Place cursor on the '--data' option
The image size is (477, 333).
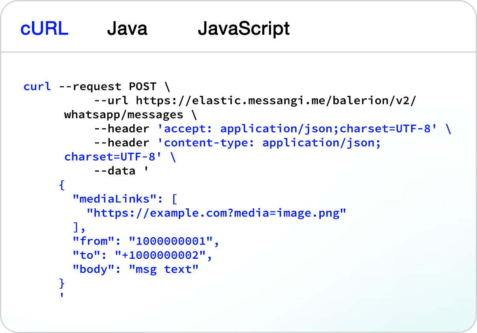pyautogui.click(x=115, y=171)
